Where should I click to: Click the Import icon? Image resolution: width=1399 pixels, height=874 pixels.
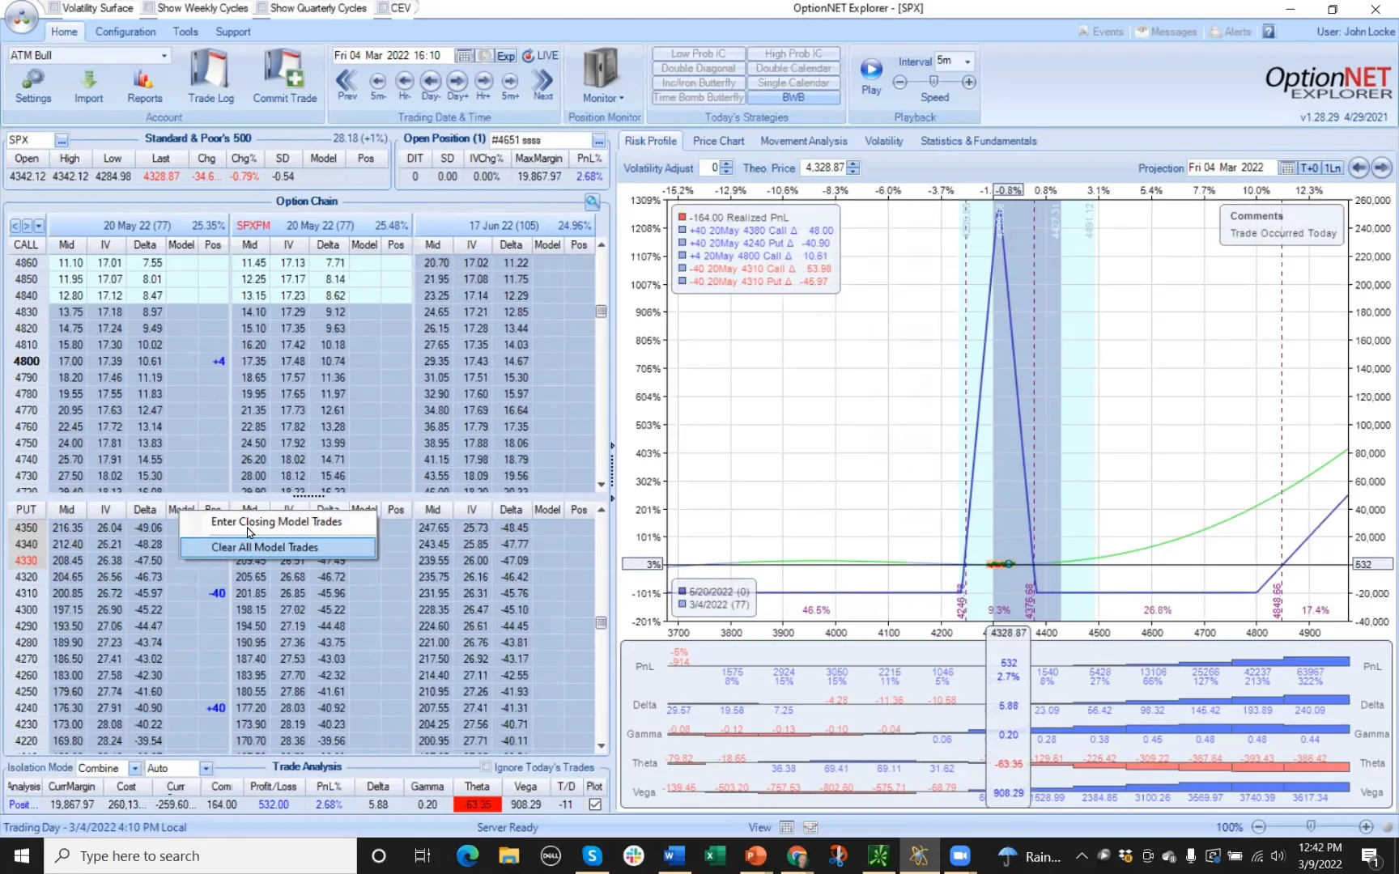pyautogui.click(x=89, y=87)
